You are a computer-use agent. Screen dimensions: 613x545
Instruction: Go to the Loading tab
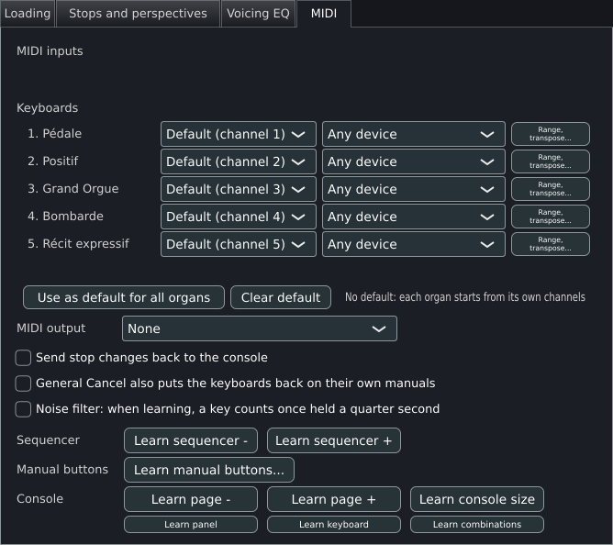pyautogui.click(x=28, y=14)
